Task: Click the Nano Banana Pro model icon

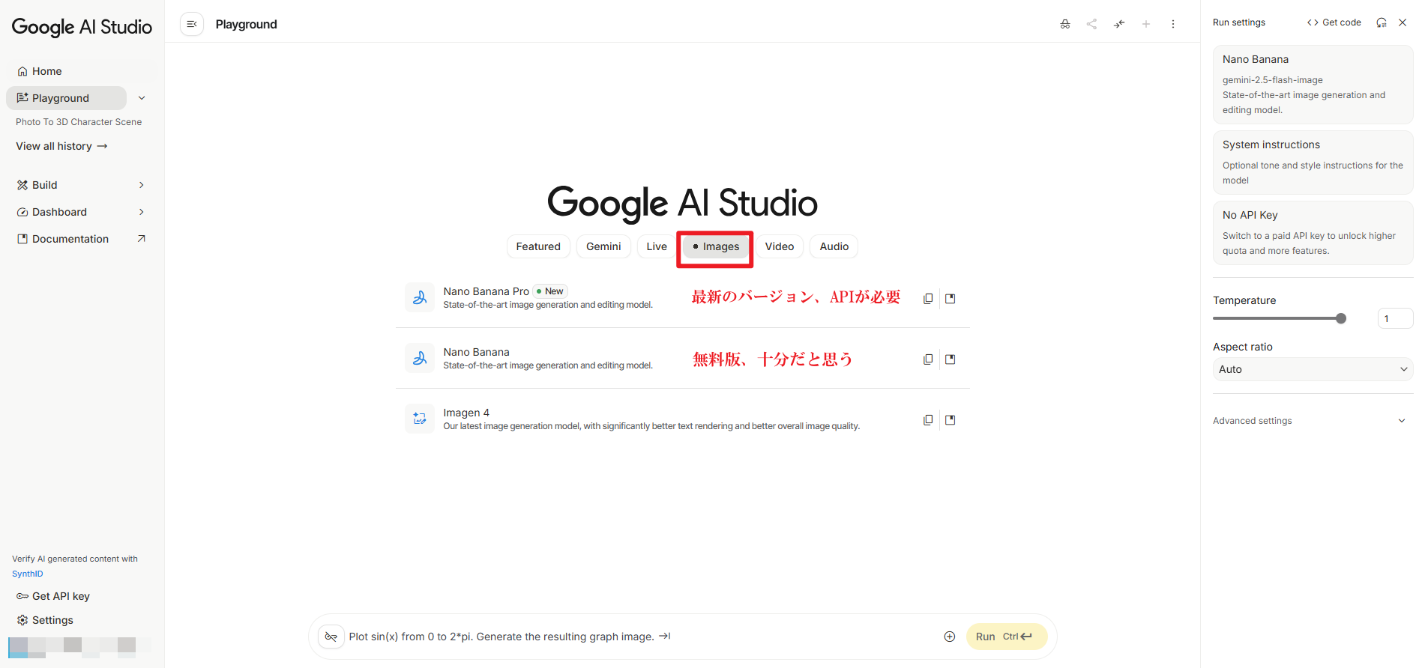Action: pyautogui.click(x=420, y=297)
